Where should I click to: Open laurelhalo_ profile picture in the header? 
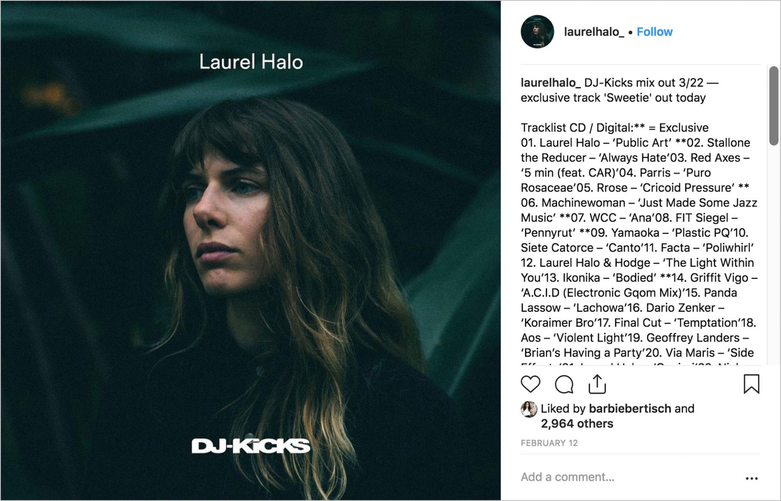point(537,32)
